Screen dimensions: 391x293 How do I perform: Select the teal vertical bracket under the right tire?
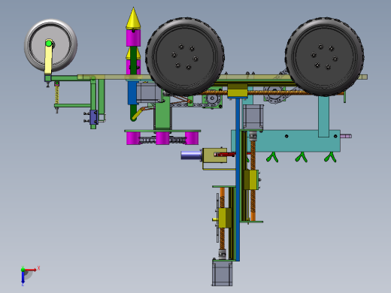pos(323,116)
